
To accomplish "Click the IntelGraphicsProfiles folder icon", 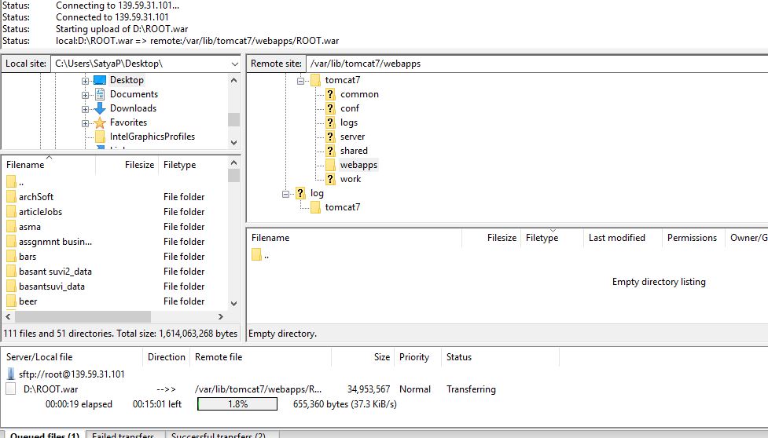I will 100,137.
